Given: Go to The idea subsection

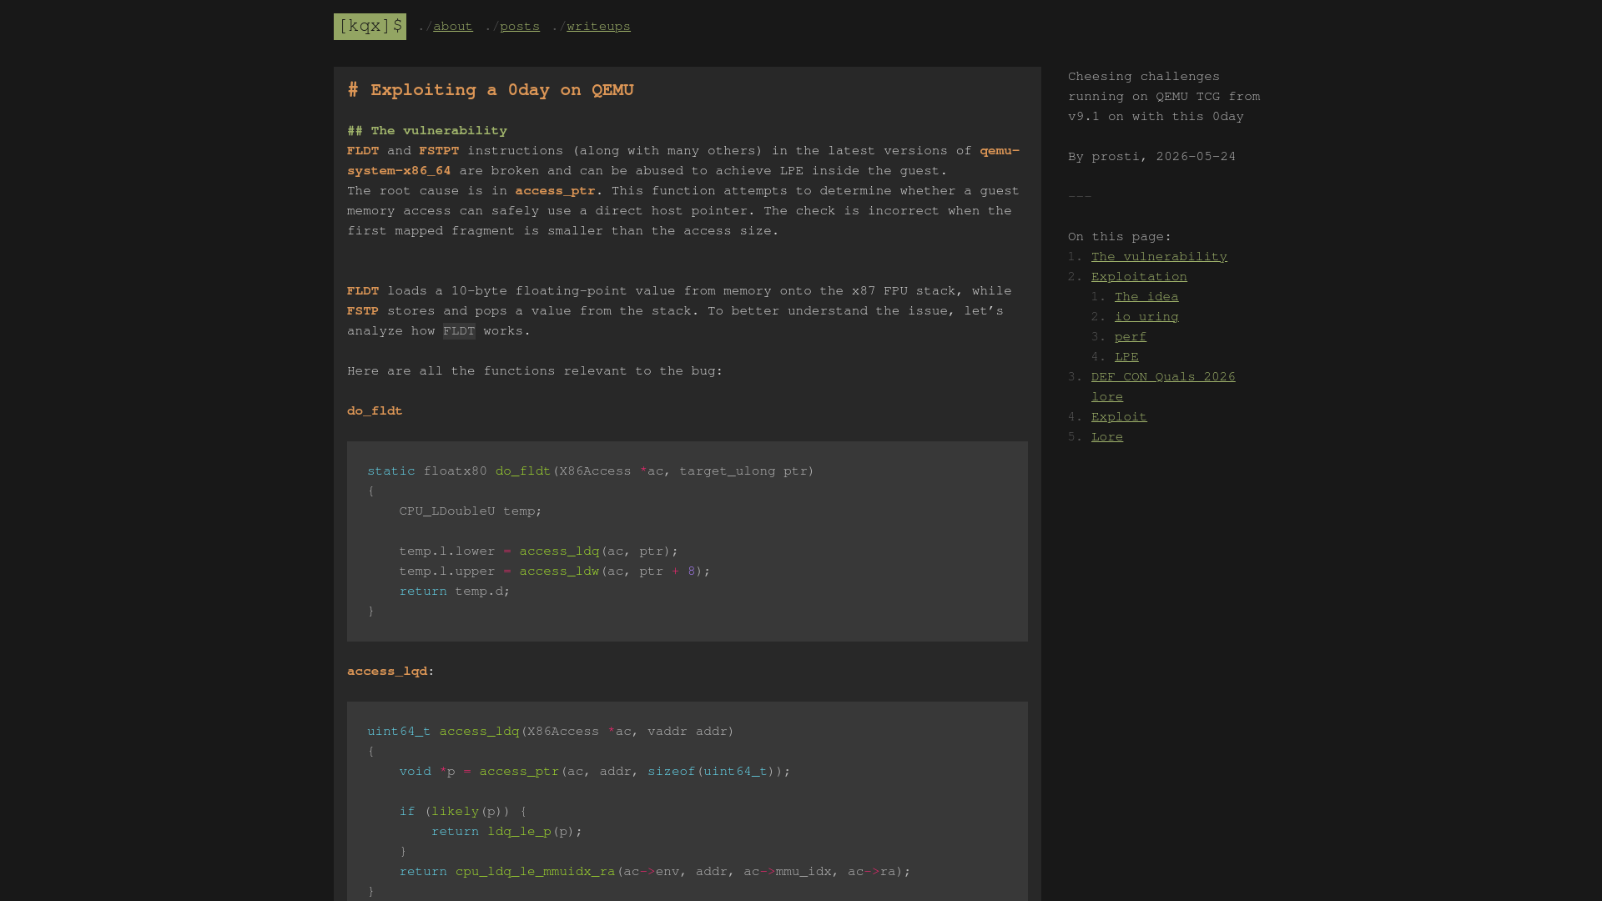Looking at the screenshot, I should [1146, 297].
